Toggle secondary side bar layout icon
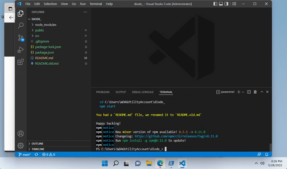287x169 pixels. coord(226,4)
